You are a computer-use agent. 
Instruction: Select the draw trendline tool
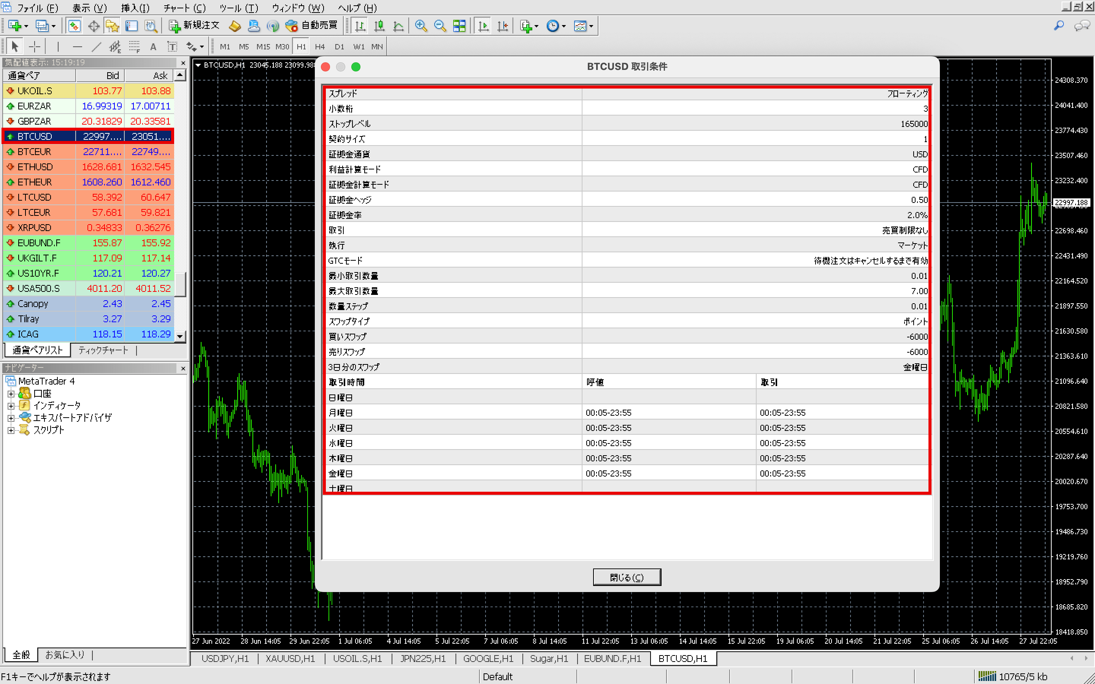[x=96, y=47]
